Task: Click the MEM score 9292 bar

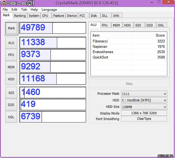Action: coord(53,67)
